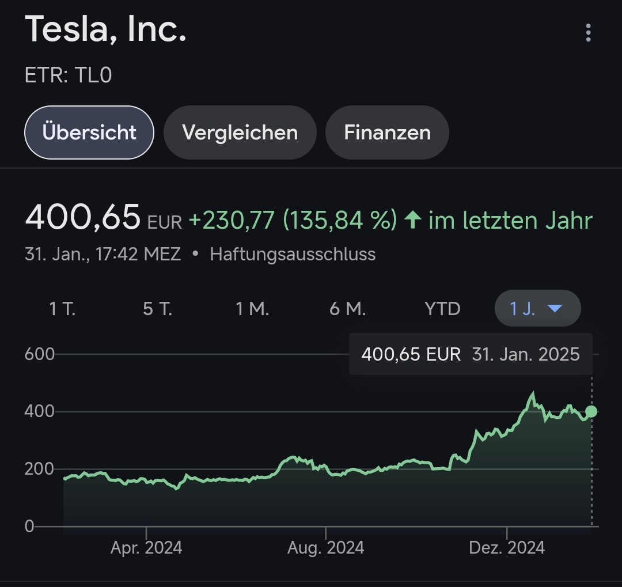The image size is (622, 587).
Task: Switch chart to 6 M. range
Action: (347, 309)
